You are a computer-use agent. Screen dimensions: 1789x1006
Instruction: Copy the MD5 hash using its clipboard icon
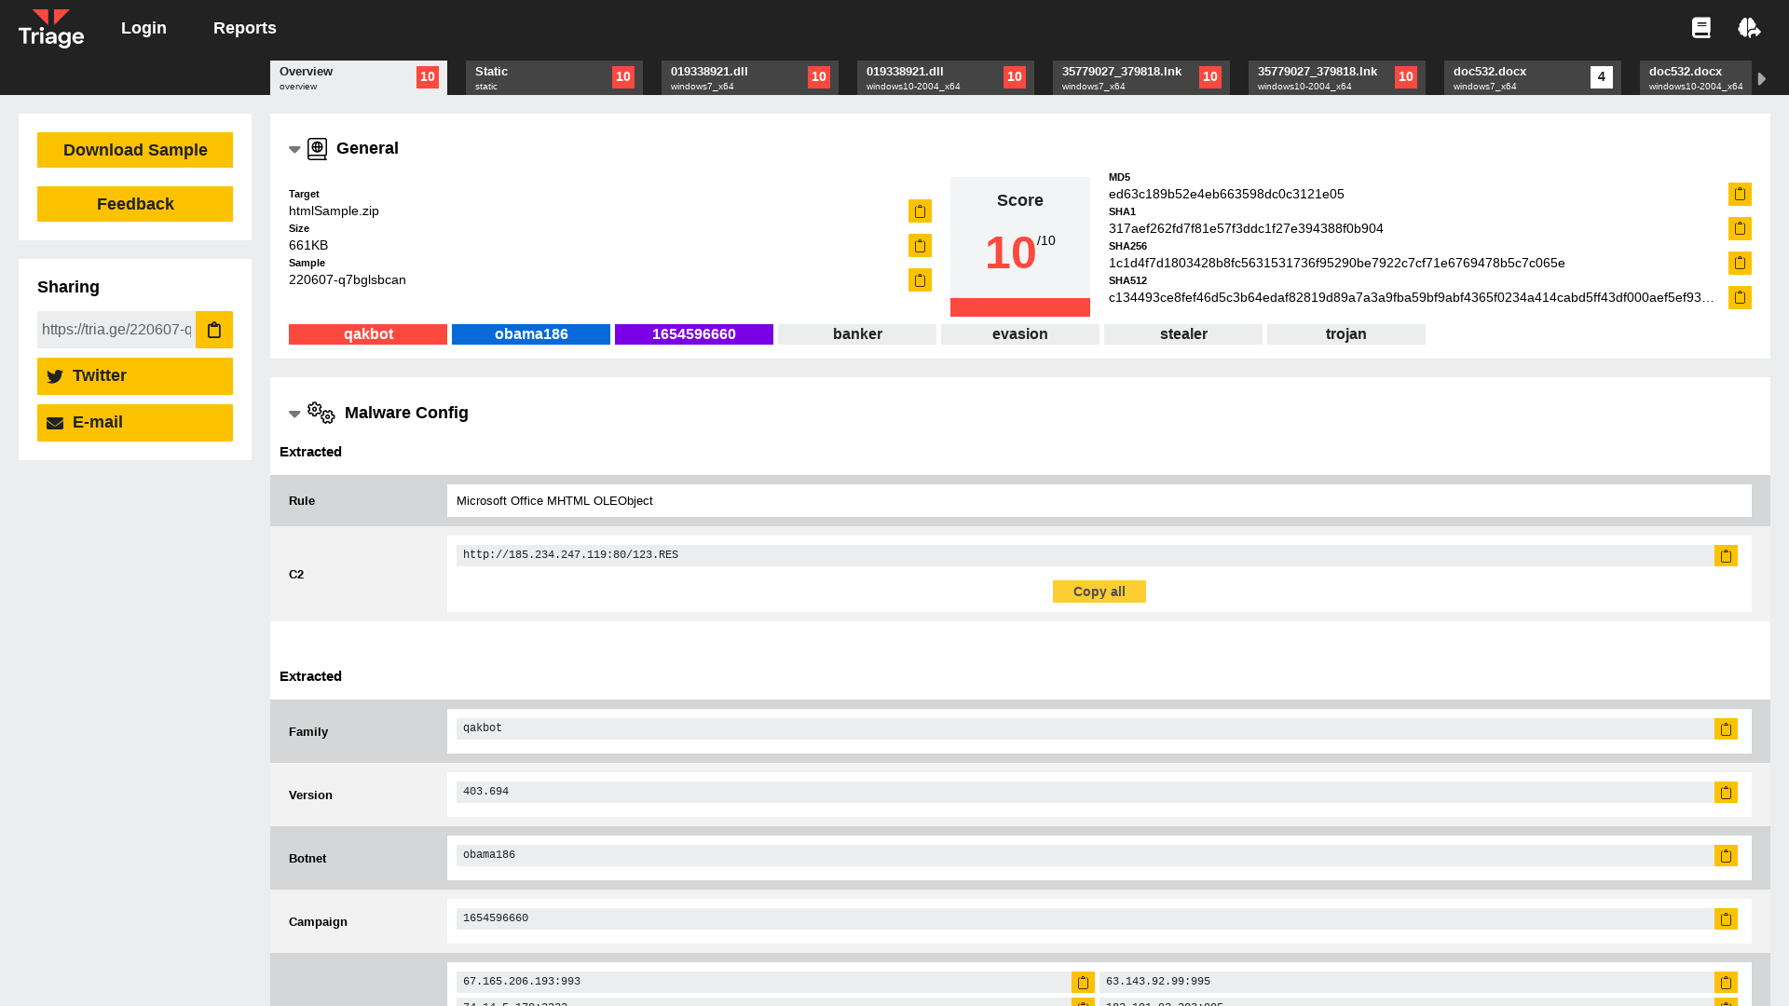coord(1740,195)
